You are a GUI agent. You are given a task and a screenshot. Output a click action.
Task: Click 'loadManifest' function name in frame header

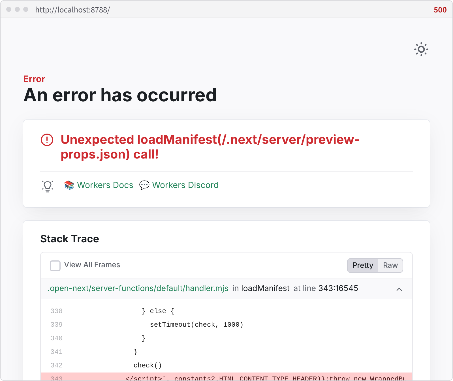[265, 288]
